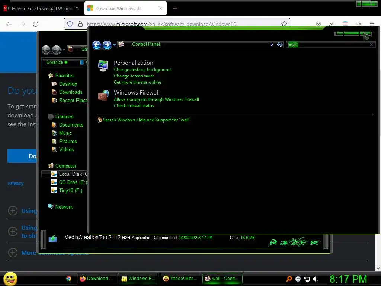
Task: Open the Organize menu in Explorer
Action: [57, 62]
